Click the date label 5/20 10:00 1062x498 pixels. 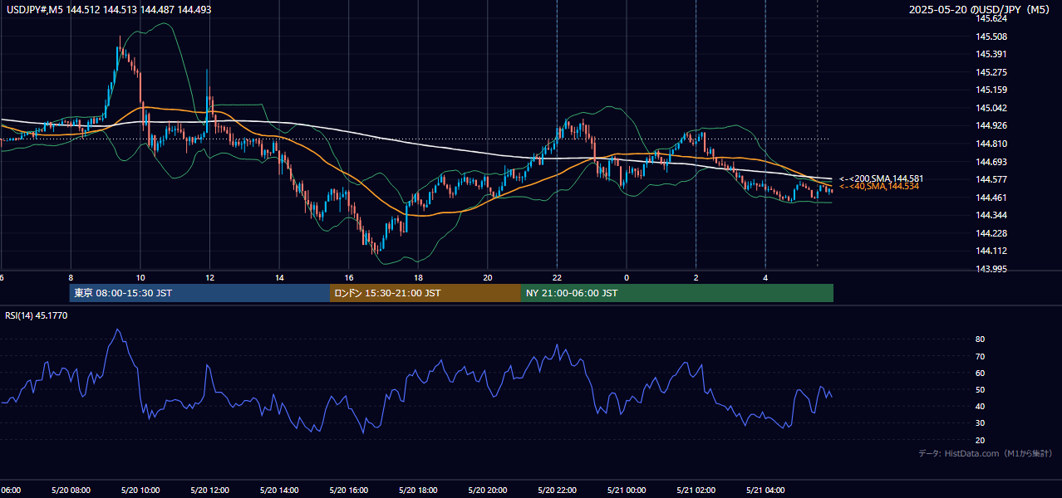coord(140,490)
